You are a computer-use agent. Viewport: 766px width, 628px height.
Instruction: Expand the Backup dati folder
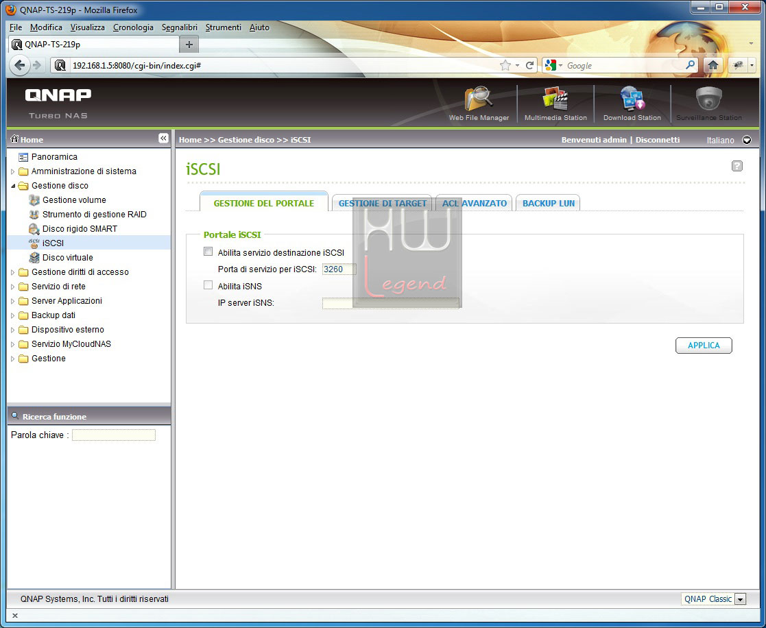pyautogui.click(x=13, y=315)
